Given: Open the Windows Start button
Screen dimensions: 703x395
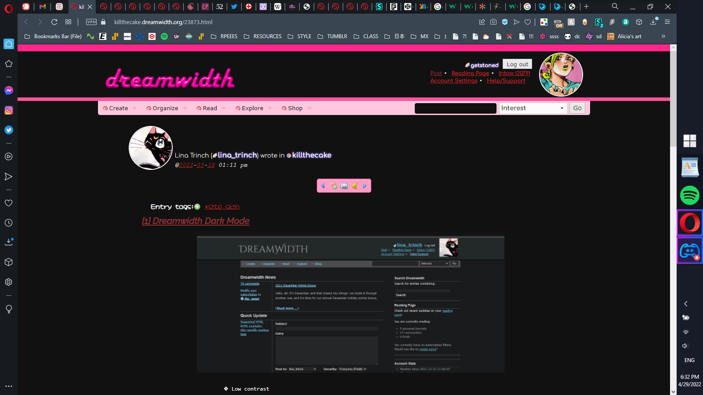Looking at the screenshot, I should (x=689, y=141).
